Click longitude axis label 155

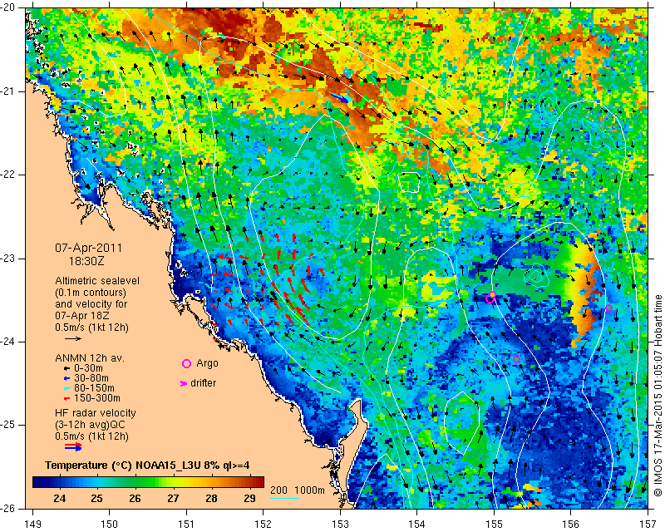tap(494, 524)
